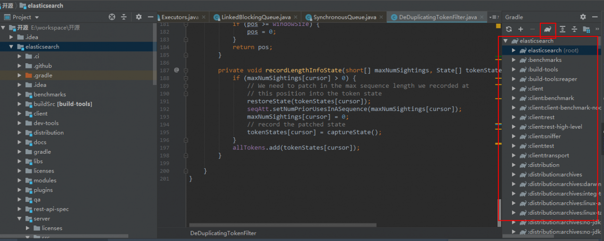Close LinkedBlockingQueue.java tab
Screen dimensions: 604x241
[x=296, y=17]
